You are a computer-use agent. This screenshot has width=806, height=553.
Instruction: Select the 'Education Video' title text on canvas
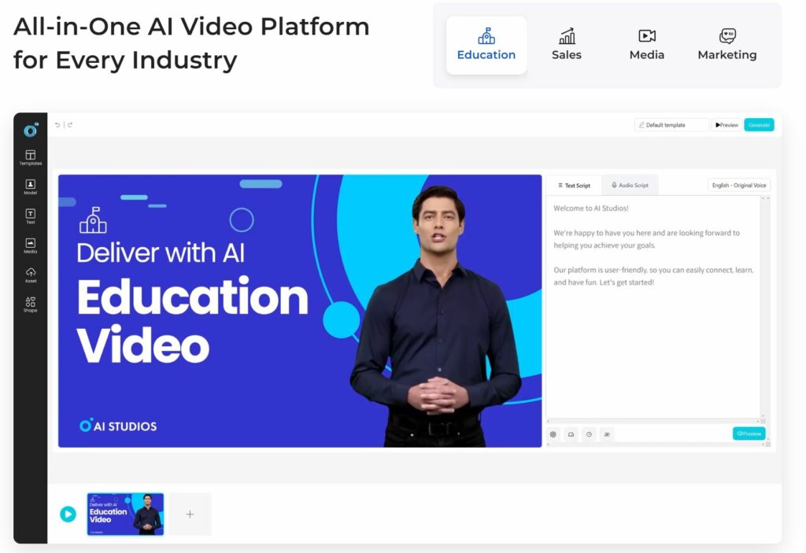coord(193,321)
